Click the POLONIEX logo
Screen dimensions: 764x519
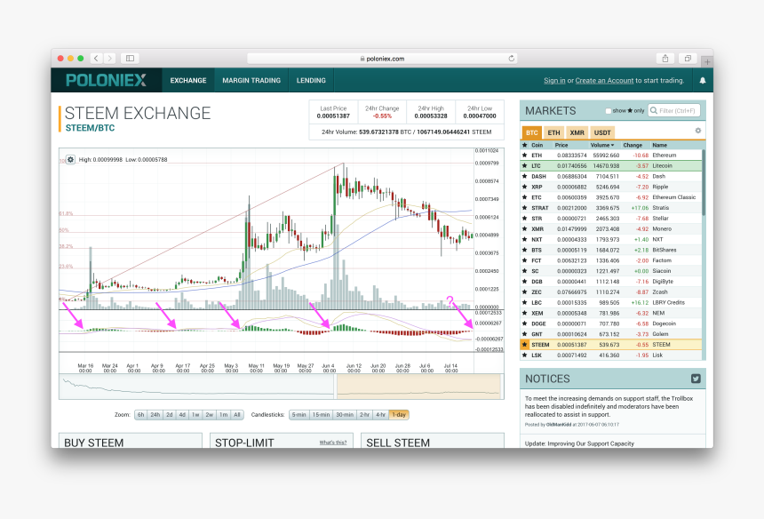[106, 80]
